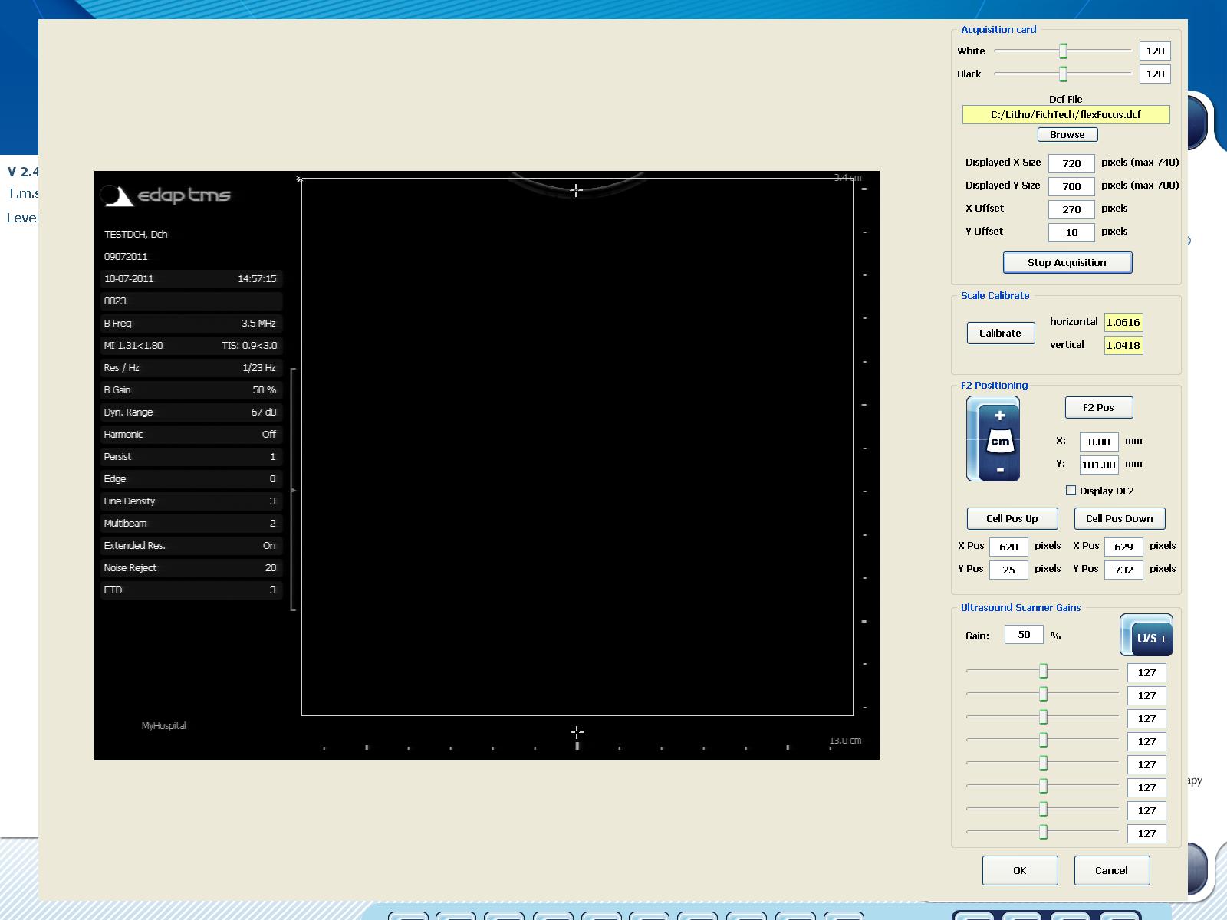Click the patient name TESTDCH, Dch
Screen dimensions: 1227x920
136,234
